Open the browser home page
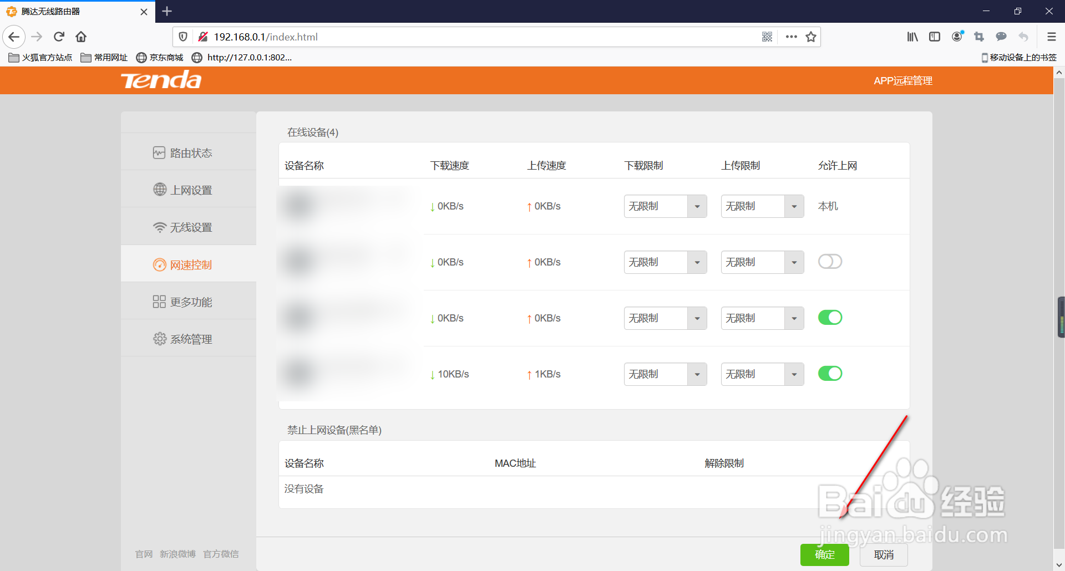The width and height of the screenshot is (1065, 571). click(81, 37)
